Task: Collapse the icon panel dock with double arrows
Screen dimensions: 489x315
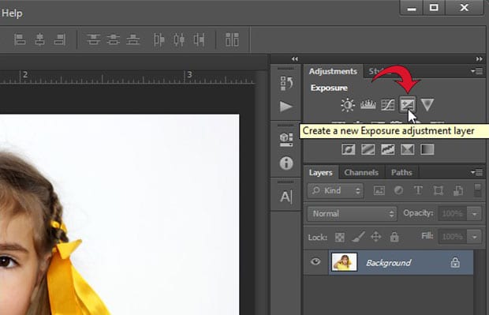Action: point(294,58)
